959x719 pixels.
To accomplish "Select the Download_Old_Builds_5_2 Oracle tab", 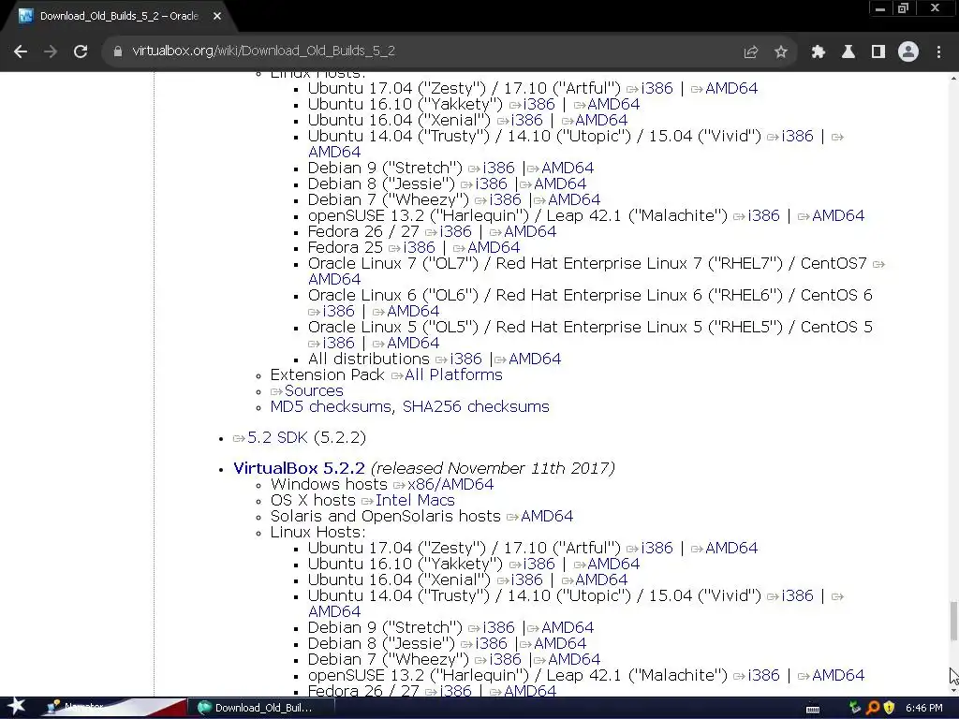I will click(x=119, y=16).
